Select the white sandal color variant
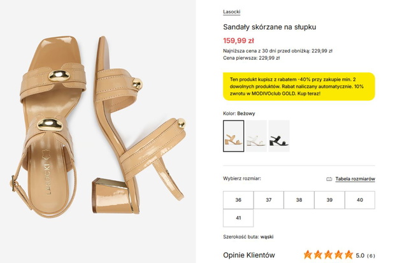 click(256, 136)
